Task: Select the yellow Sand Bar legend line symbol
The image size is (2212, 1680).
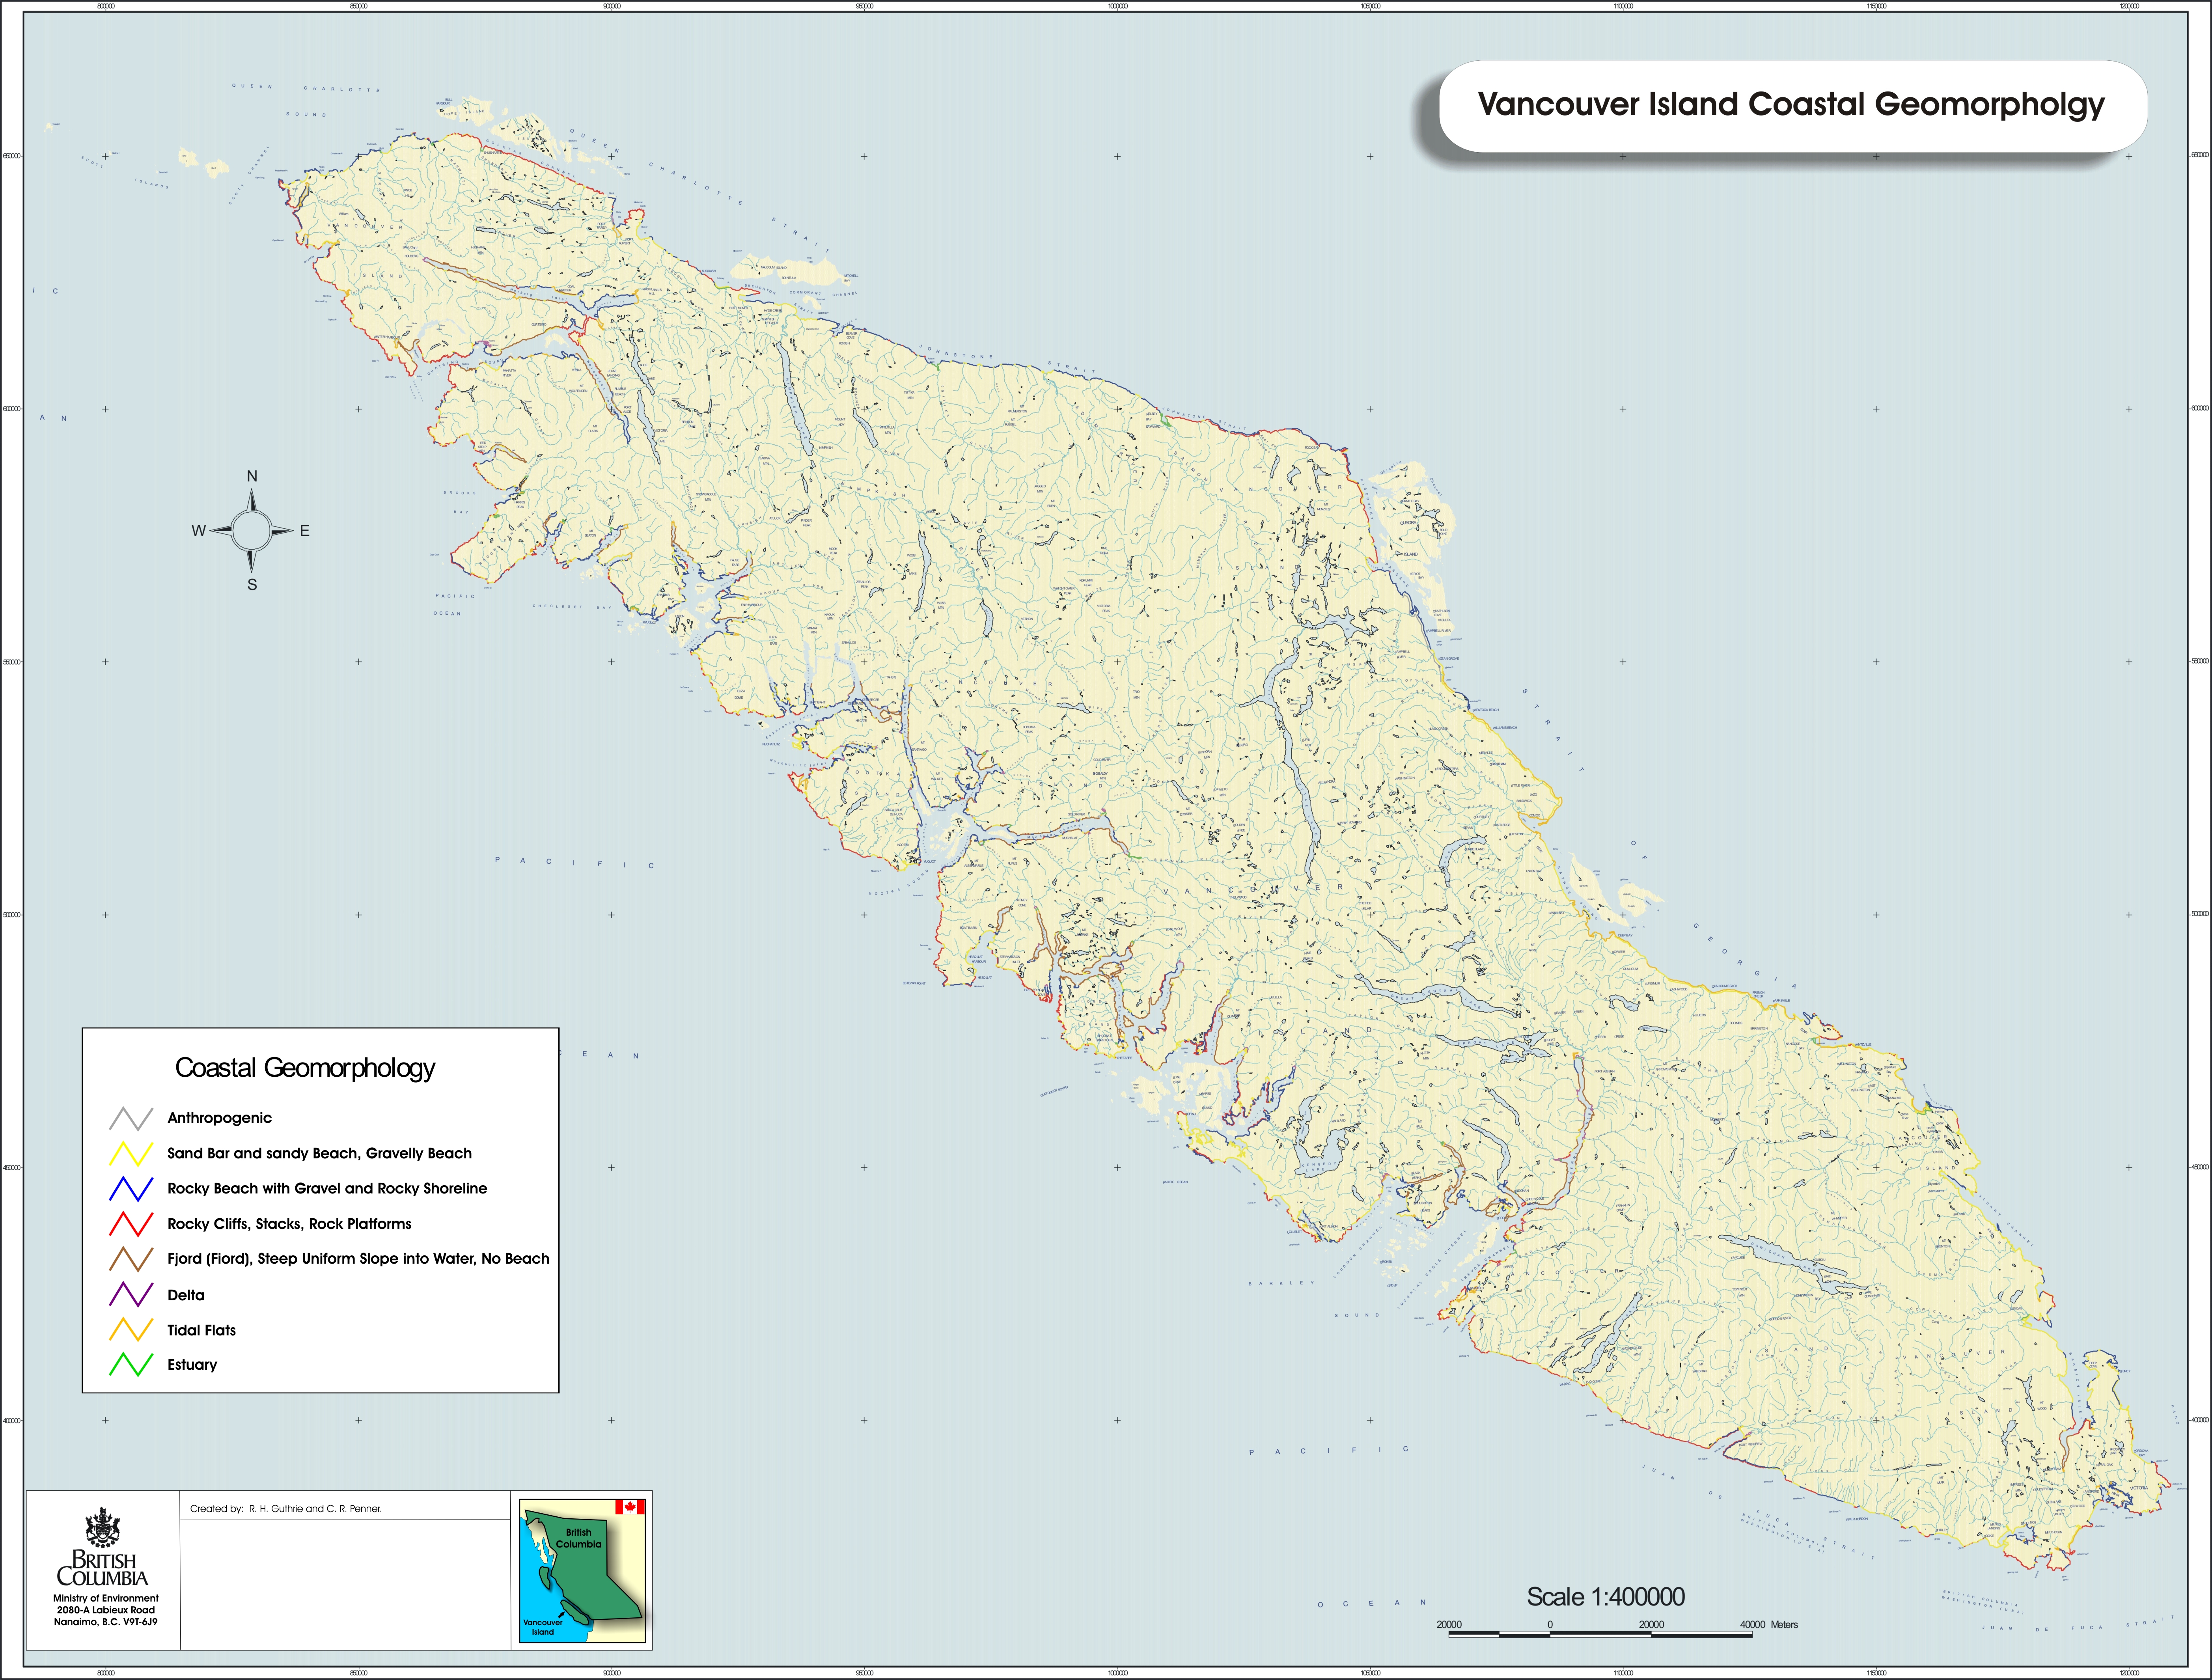Action: click(131, 1154)
